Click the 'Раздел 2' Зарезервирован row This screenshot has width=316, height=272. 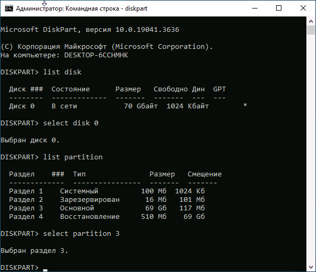[x=107, y=199]
